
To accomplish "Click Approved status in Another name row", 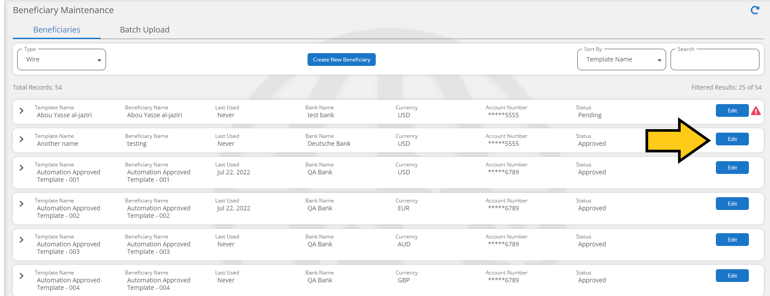I will (592, 144).
